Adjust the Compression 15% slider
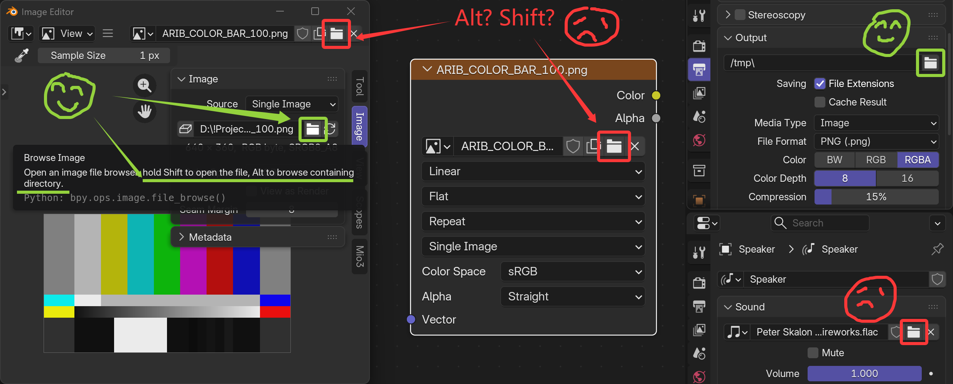This screenshot has height=384, width=953. [876, 197]
